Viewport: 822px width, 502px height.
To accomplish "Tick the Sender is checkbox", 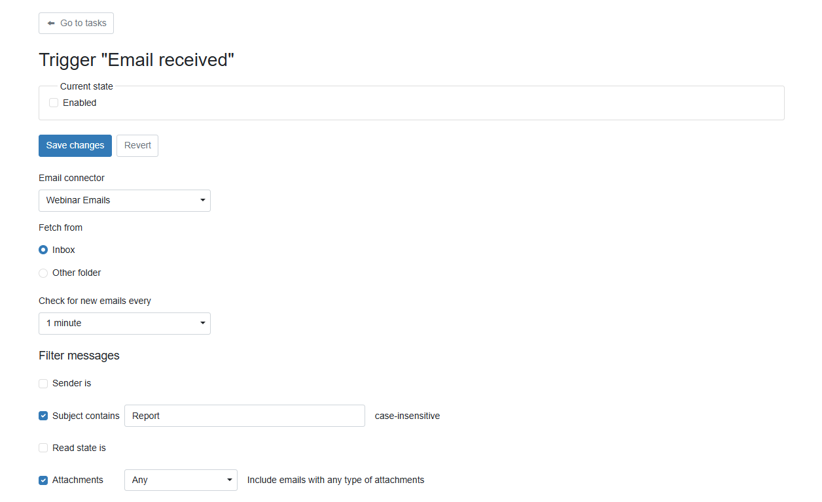I will tap(43, 384).
